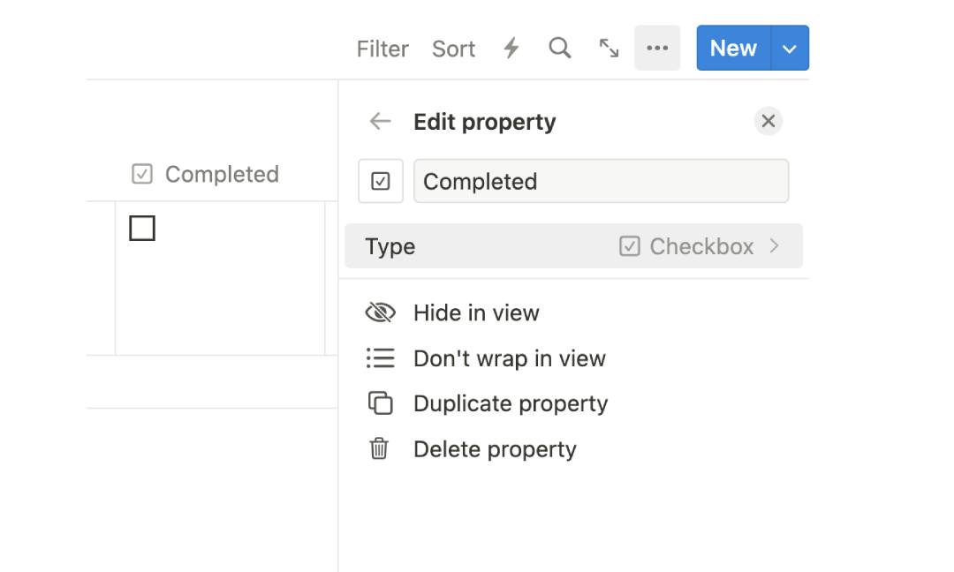
Task: Toggle the checkbox in the first table row
Action: coord(141,228)
